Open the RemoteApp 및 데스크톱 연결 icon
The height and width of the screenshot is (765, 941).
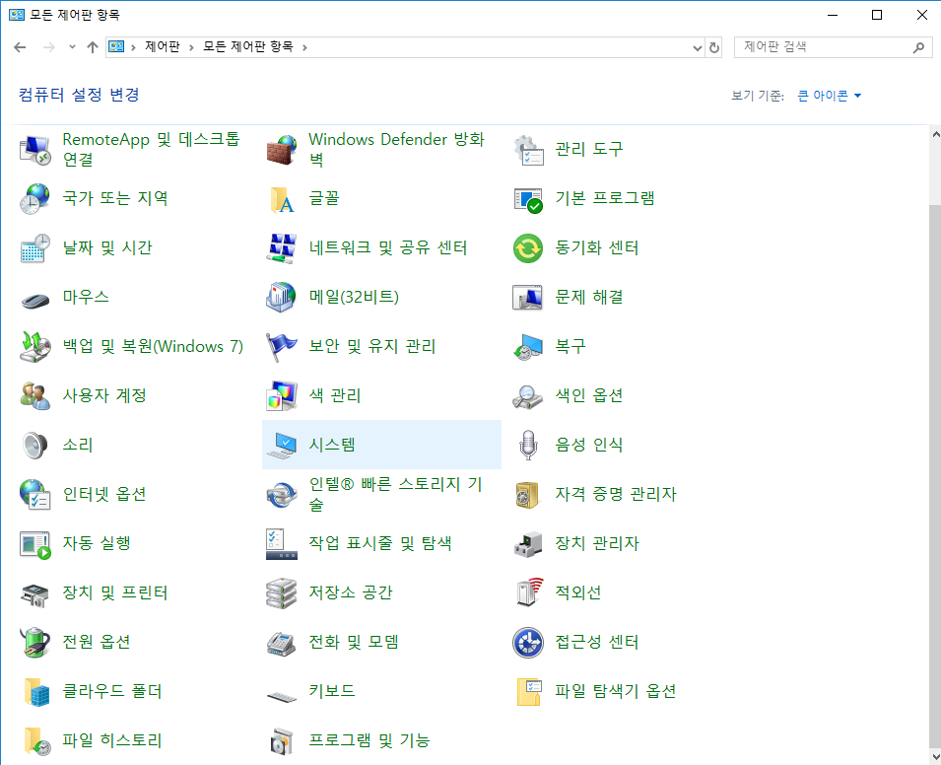click(35, 150)
